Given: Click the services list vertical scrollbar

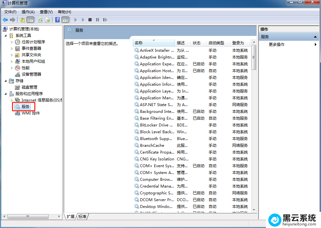Looking at the screenshot, I should click(x=254, y=129).
